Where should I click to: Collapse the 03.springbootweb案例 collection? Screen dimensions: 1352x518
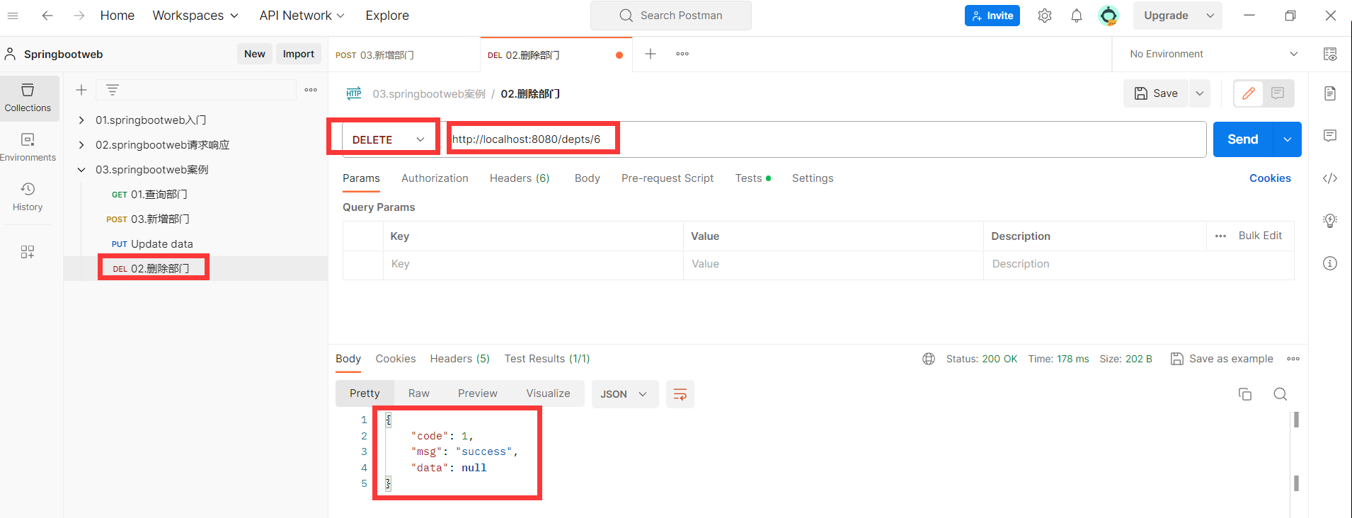coord(81,170)
